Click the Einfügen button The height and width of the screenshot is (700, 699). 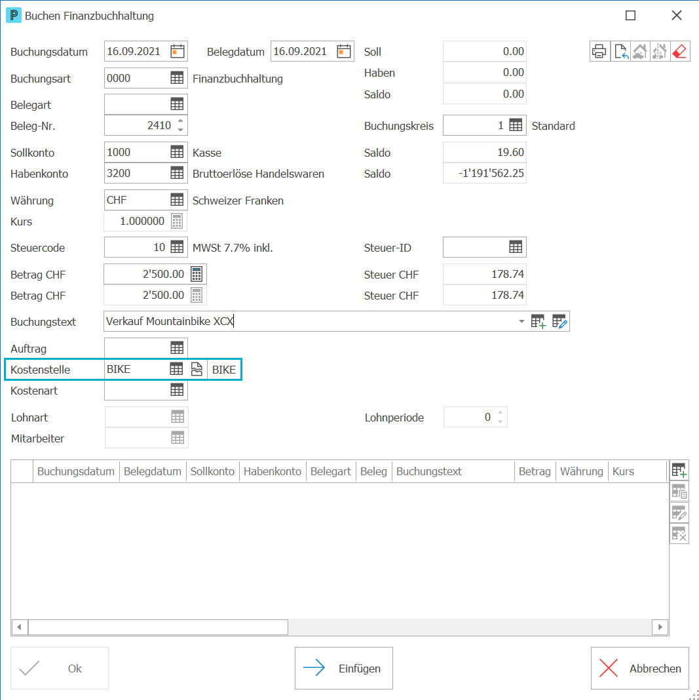344,669
